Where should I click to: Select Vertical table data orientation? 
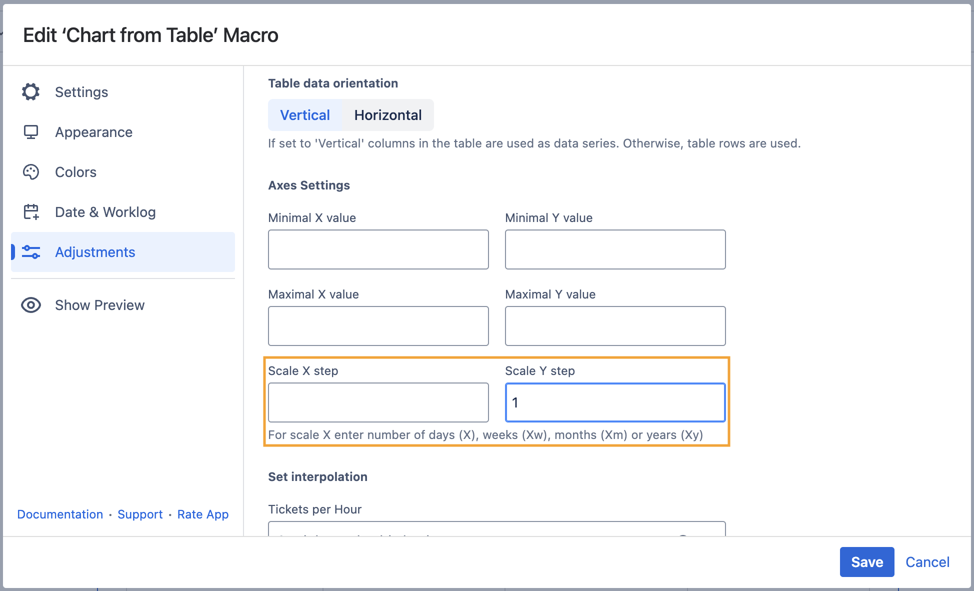tap(304, 115)
